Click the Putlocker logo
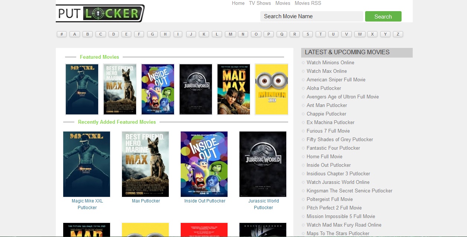The image size is (467, 237). 100,13
